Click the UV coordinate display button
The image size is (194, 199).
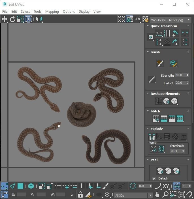click(137, 19)
